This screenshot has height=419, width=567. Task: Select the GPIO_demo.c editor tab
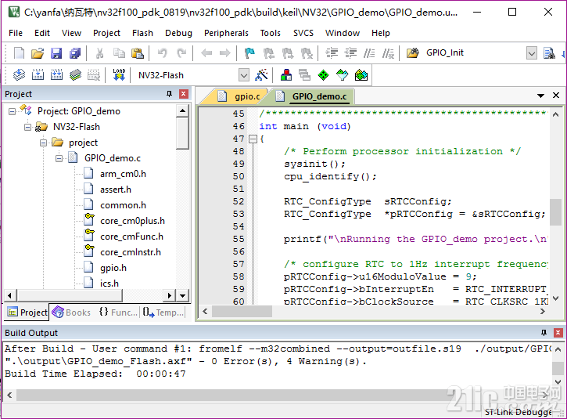[x=312, y=96]
